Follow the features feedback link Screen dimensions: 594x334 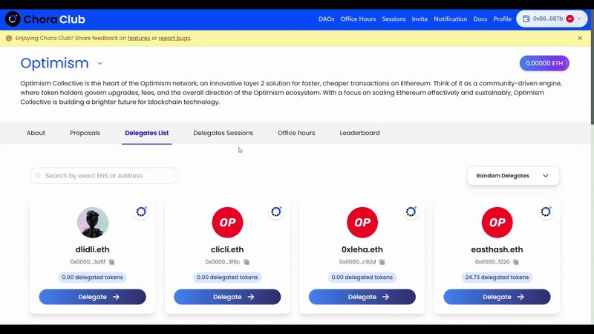tap(139, 39)
